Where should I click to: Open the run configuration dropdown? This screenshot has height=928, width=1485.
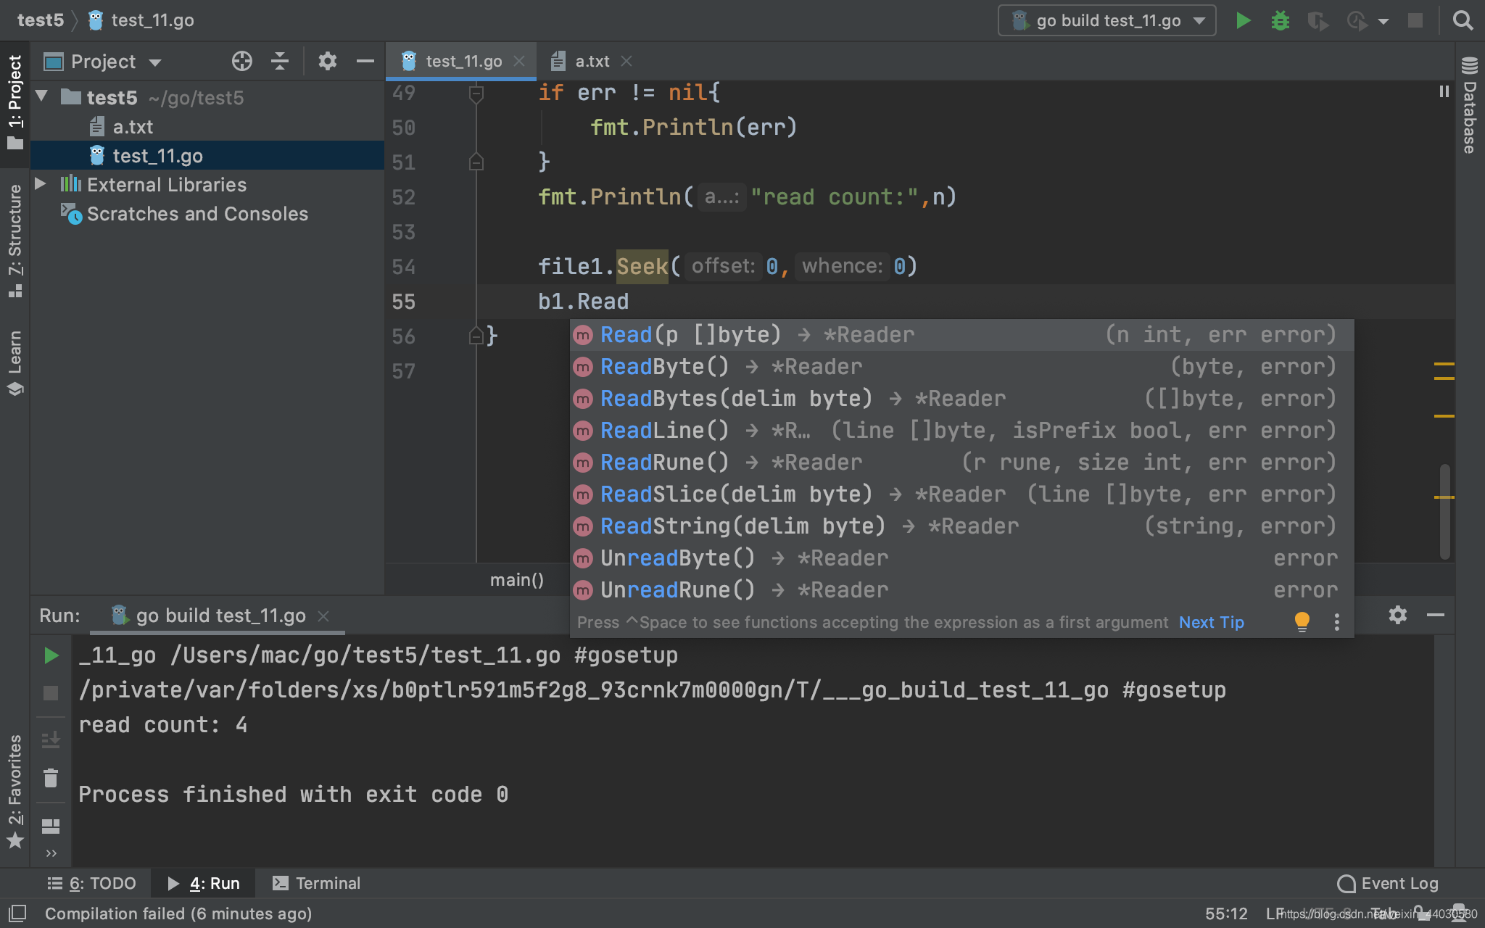click(x=1107, y=20)
